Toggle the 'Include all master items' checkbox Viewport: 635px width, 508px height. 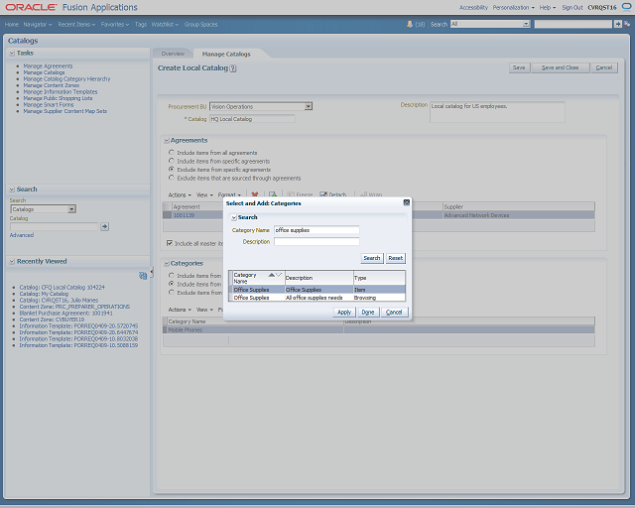170,243
